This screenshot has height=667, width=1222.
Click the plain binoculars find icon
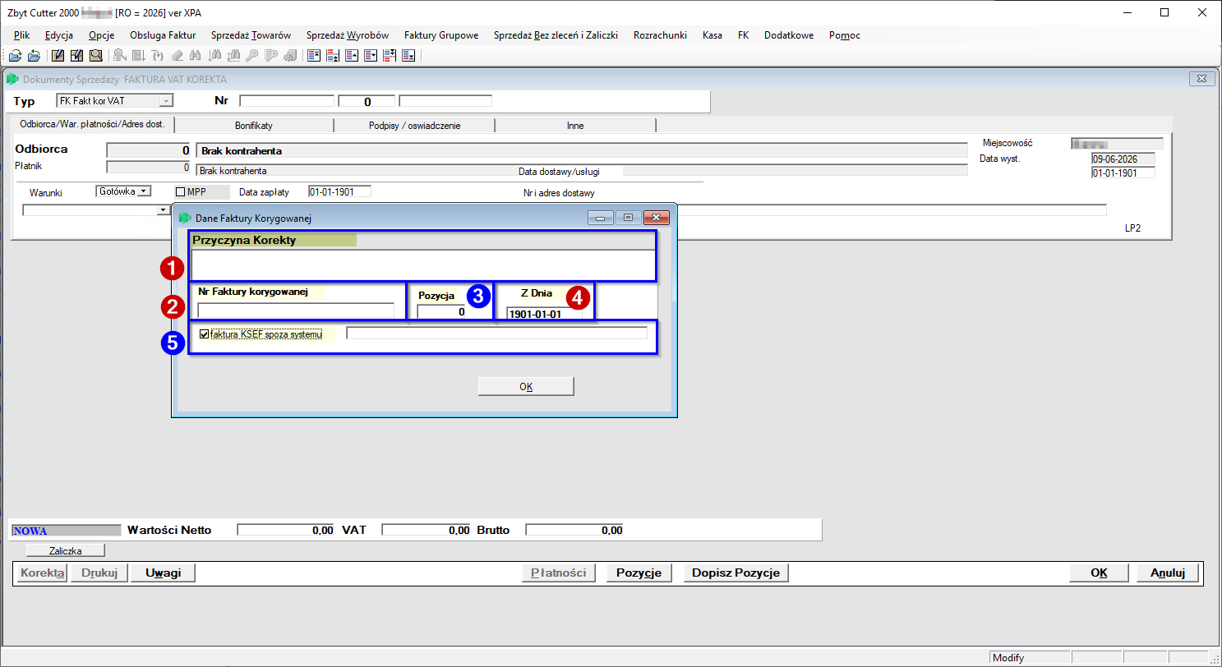pos(196,56)
